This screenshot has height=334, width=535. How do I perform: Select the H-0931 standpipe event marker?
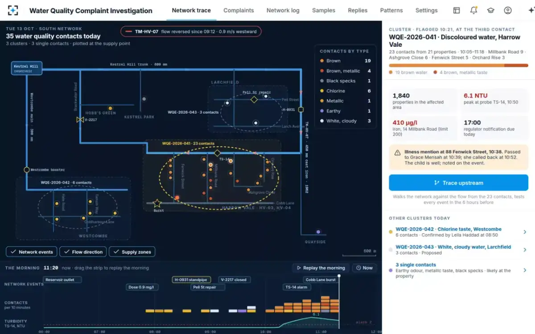[191, 280]
